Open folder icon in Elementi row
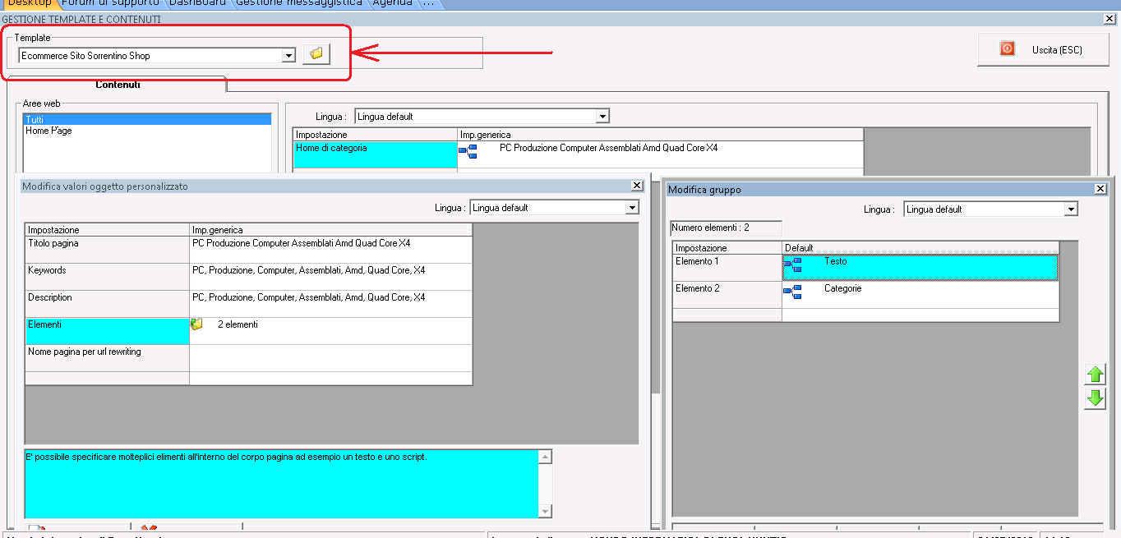This screenshot has width=1121, height=538. click(196, 324)
